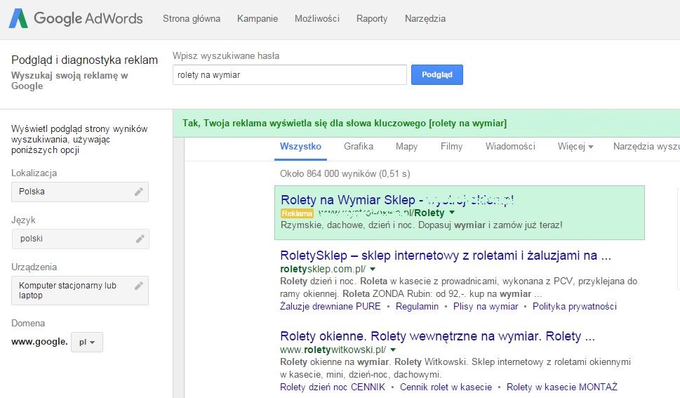Viewport: 680px width, 398px height.
Task: Switch to the Grafika tab
Action: point(359,147)
